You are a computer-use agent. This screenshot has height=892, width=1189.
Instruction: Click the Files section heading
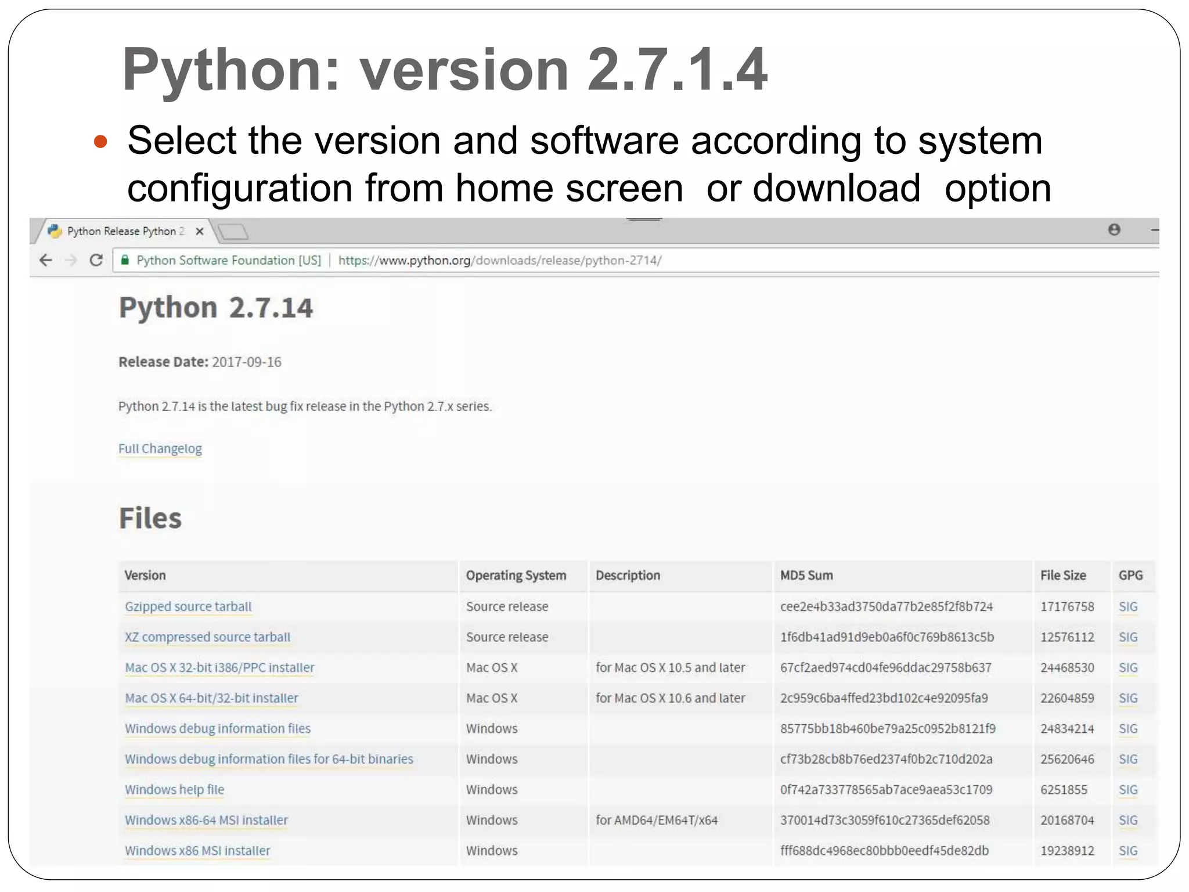150,518
